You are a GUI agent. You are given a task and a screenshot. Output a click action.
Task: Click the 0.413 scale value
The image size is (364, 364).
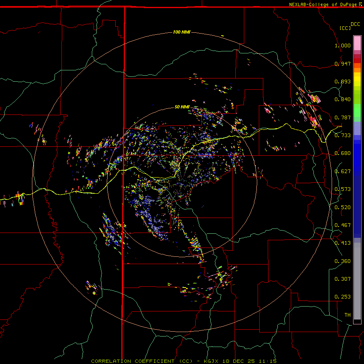coord(343,243)
